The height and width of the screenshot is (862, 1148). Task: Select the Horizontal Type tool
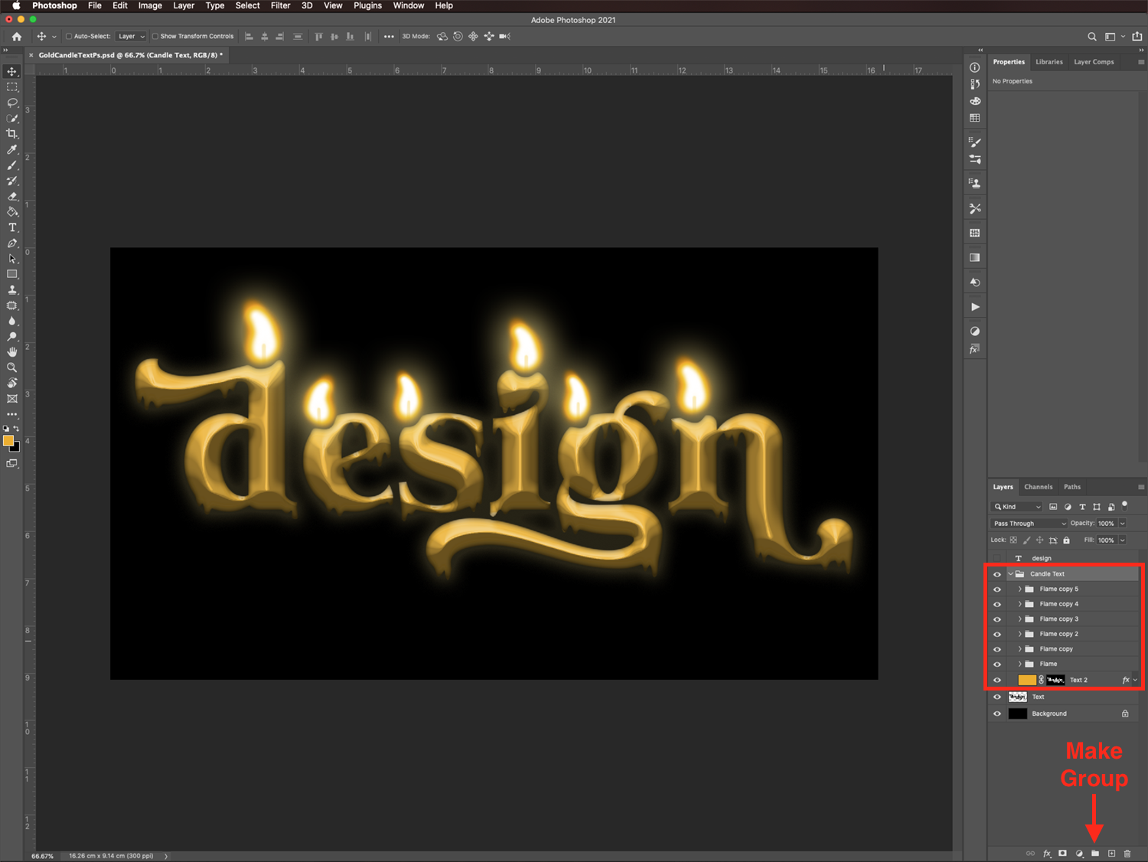click(12, 227)
